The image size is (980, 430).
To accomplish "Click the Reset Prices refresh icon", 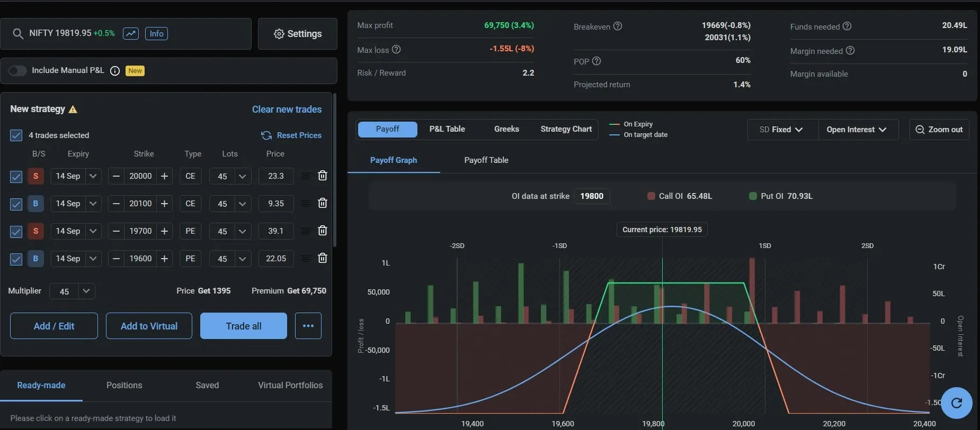I will pos(266,135).
